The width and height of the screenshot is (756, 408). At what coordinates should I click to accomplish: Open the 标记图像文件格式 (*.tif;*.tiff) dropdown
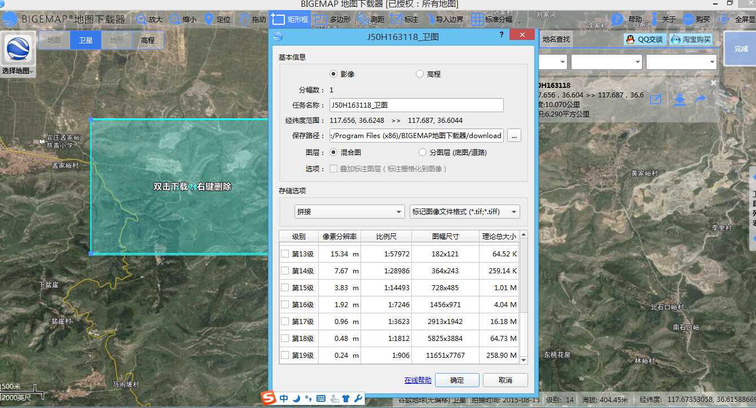[465, 211]
